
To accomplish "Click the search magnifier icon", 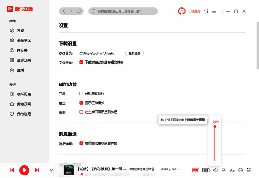I will [x=94, y=11].
